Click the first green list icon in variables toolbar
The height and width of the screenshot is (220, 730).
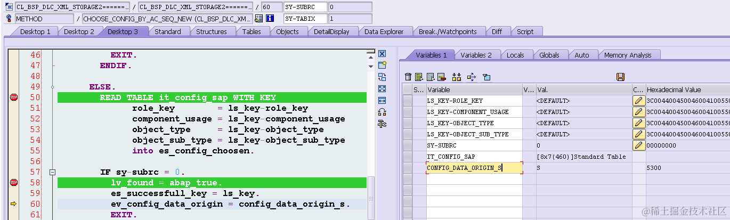[419, 77]
